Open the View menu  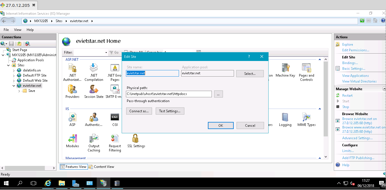pos(18,30)
